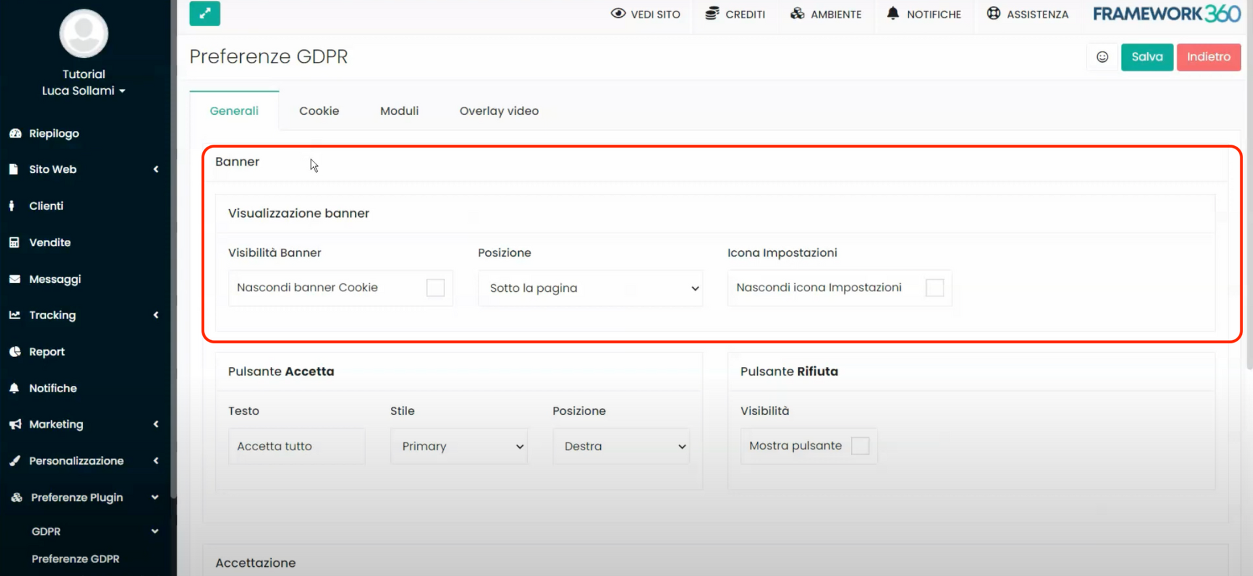Open the Luca Sollami user menu
The width and height of the screenshot is (1253, 576).
coord(84,91)
